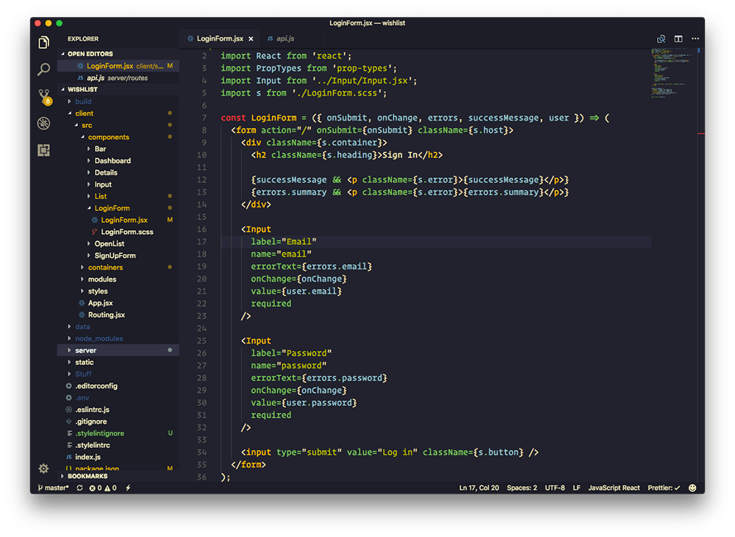The height and width of the screenshot is (537, 735).
Task: Change language mode JavaScript React
Action: [x=614, y=488]
